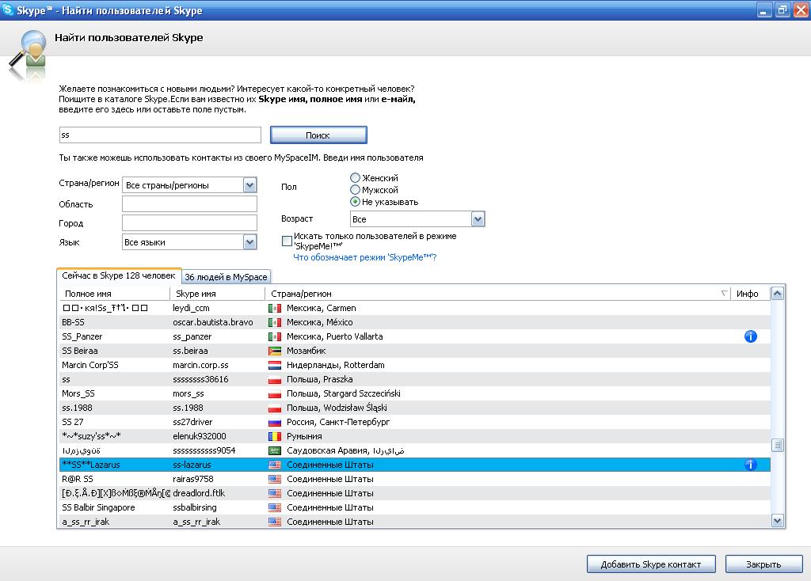Click the Закрыть button

pos(764,564)
